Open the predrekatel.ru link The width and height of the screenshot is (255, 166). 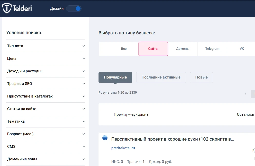pyautogui.click(x=123, y=148)
